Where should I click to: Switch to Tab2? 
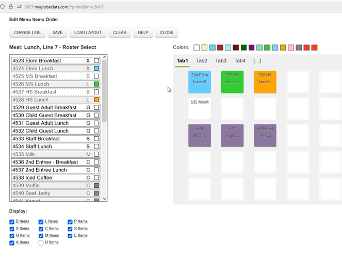[x=202, y=61]
